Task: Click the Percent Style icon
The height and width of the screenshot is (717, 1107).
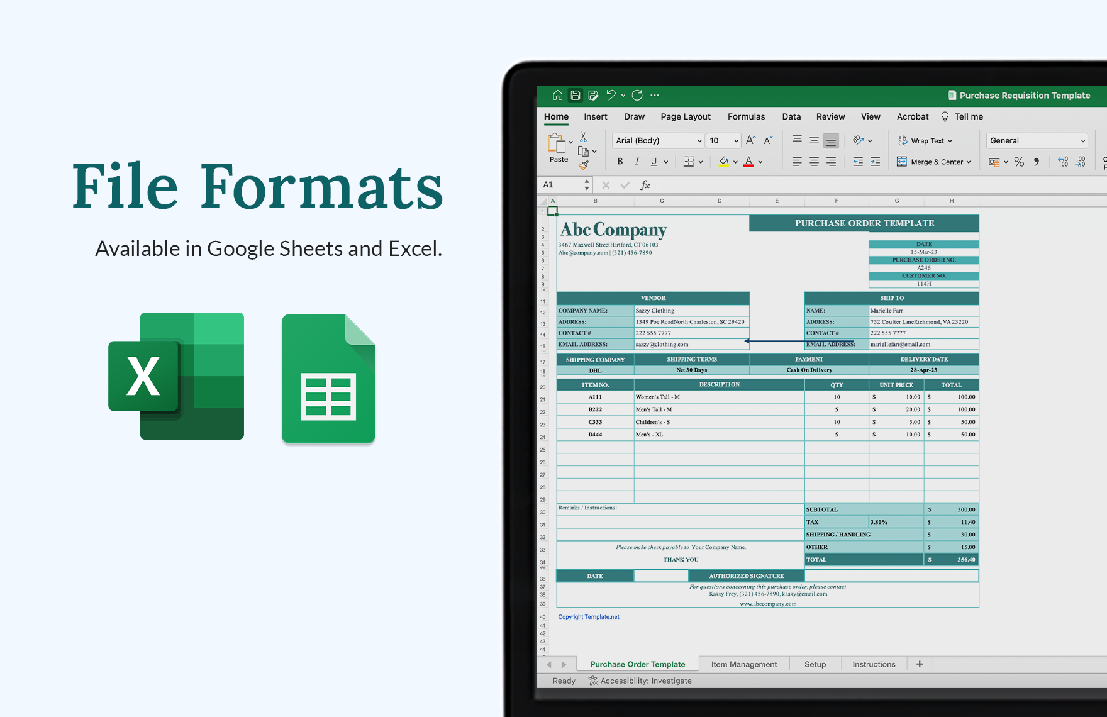Action: tap(1018, 162)
